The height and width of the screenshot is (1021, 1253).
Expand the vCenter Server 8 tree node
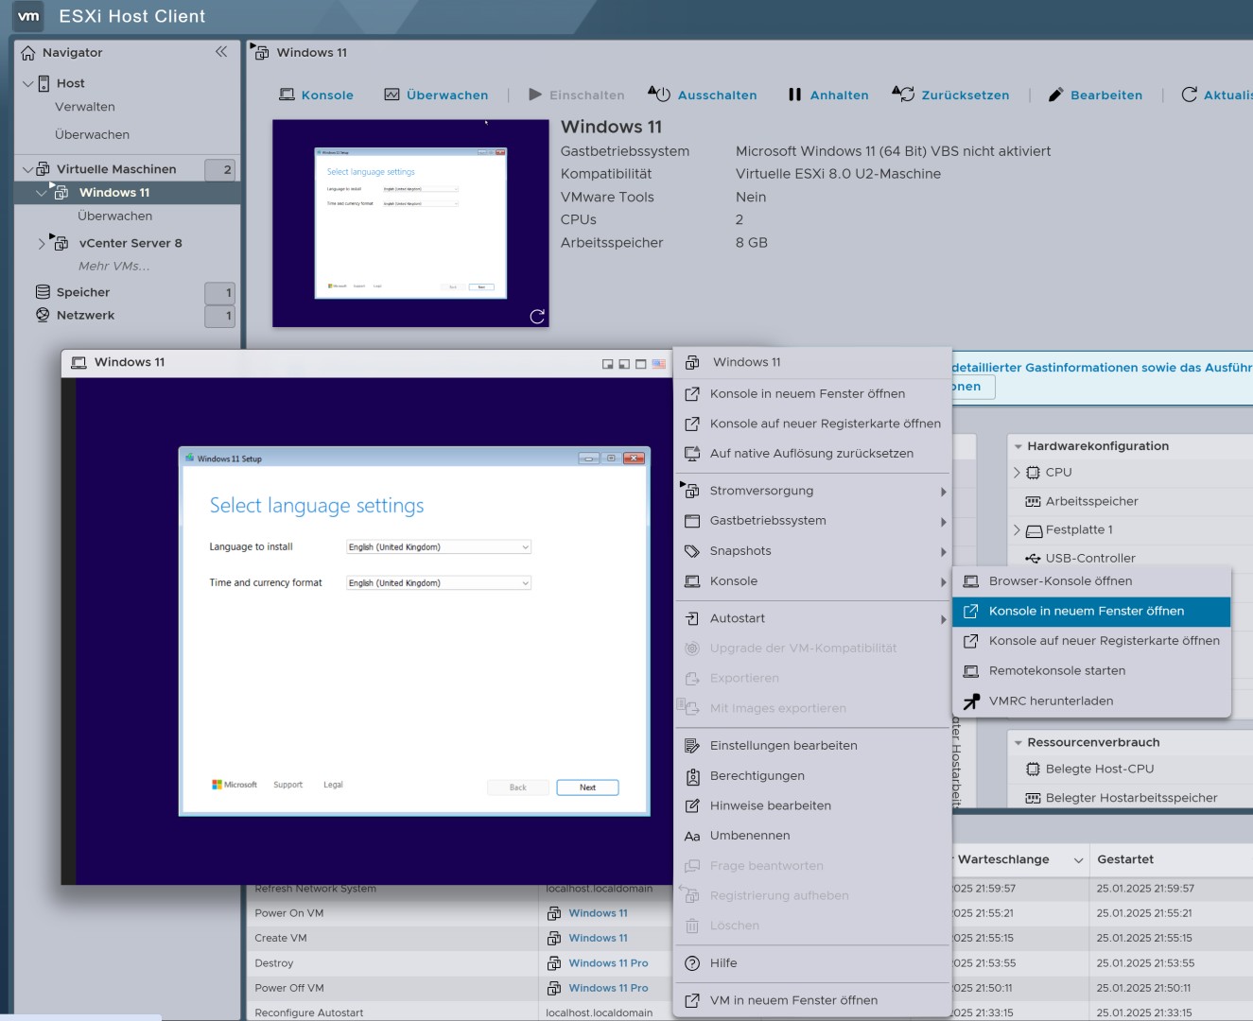click(x=42, y=243)
